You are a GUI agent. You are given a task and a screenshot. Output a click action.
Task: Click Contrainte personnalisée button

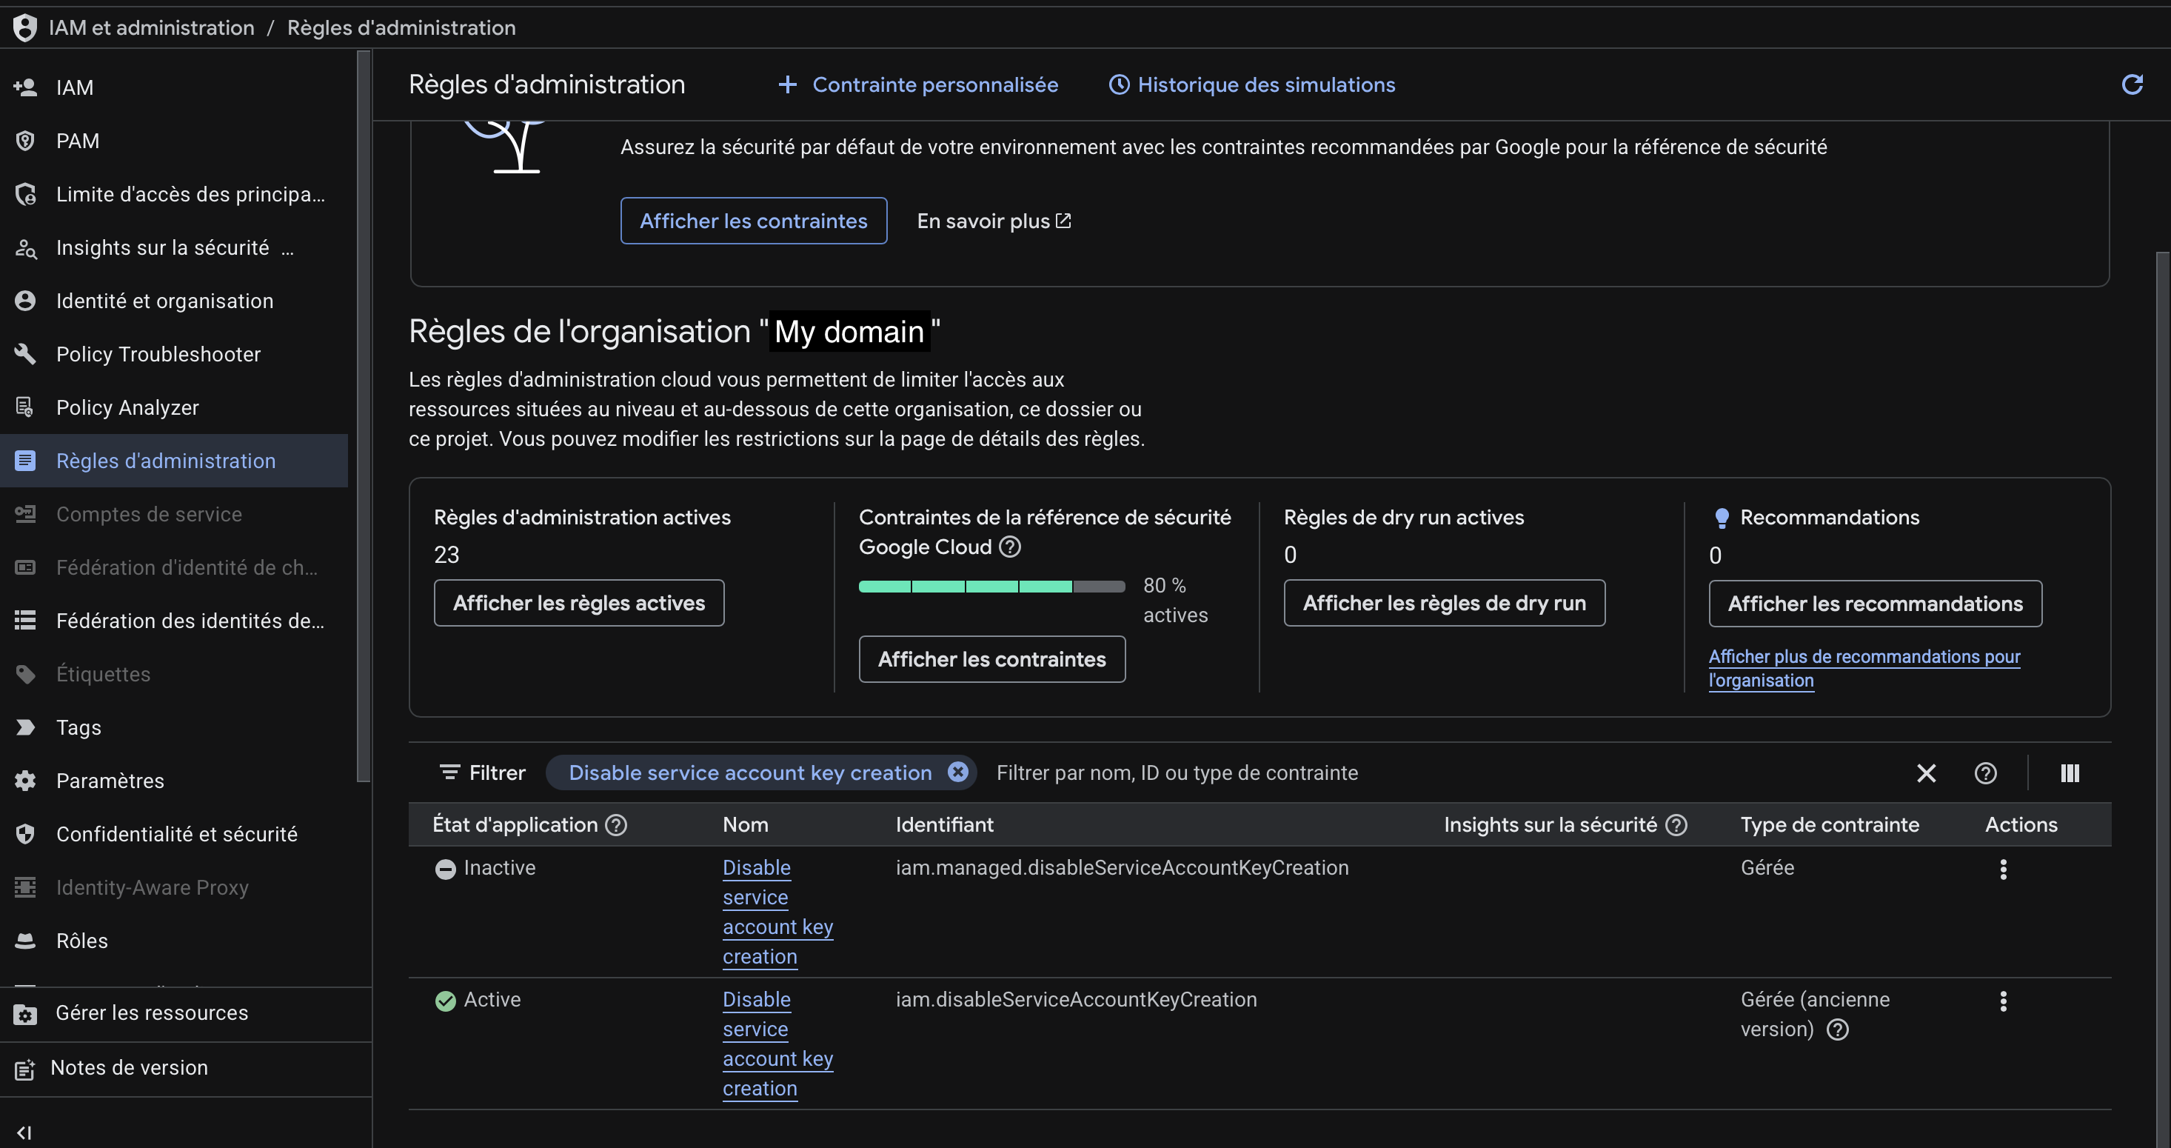pos(917,84)
